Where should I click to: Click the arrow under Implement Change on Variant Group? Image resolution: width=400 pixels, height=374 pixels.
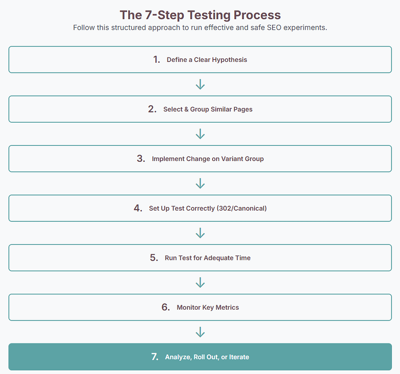click(x=200, y=183)
